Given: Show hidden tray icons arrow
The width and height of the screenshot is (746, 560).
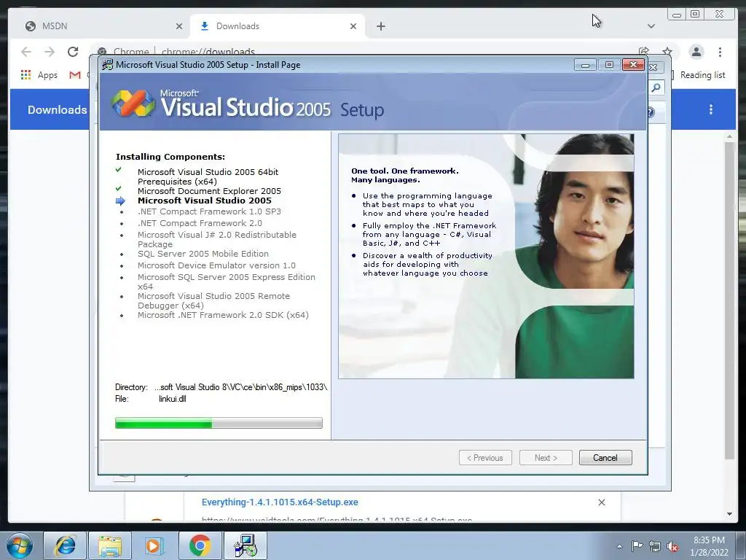Looking at the screenshot, I should tap(619, 546).
